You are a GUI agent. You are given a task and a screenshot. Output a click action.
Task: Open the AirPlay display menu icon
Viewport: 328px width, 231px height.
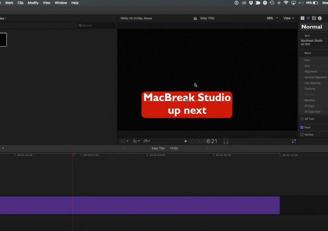pyautogui.click(x=293, y=3)
